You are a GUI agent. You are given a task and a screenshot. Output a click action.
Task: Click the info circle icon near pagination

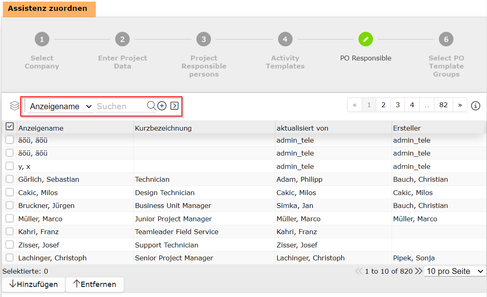476,106
